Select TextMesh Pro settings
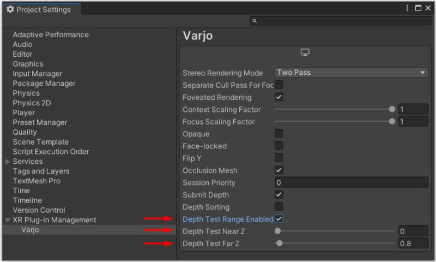436x262 pixels. click(x=37, y=181)
